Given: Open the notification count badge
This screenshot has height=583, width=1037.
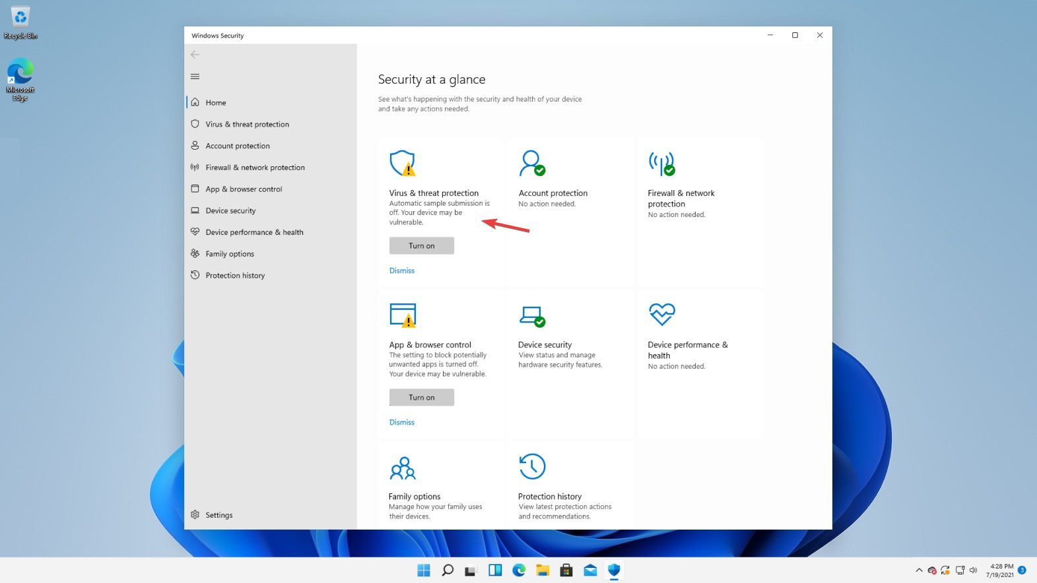Looking at the screenshot, I should pyautogui.click(x=1022, y=570).
